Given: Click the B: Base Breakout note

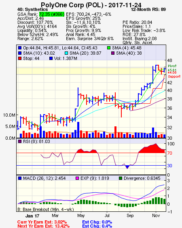Looking at the screenshot, I should 46,209.
